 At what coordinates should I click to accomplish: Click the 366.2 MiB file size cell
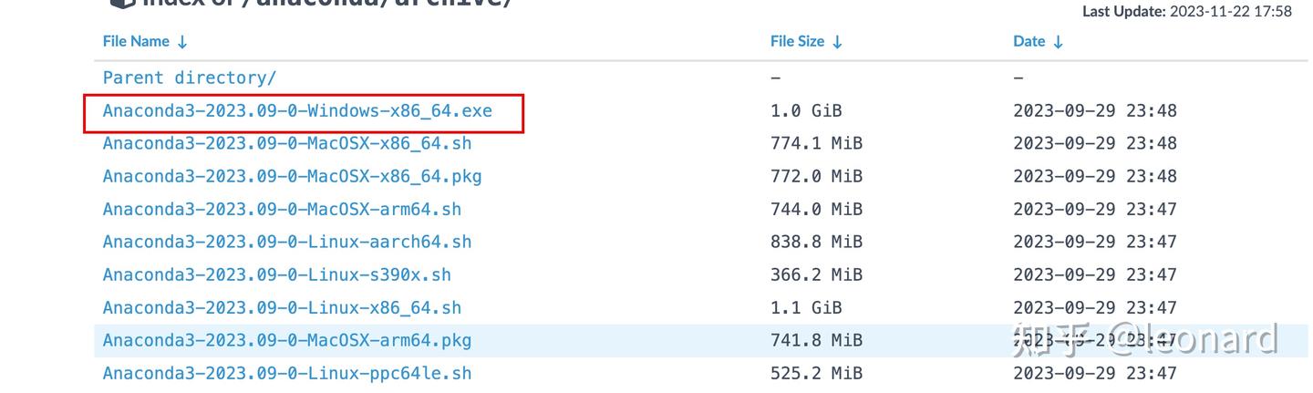tap(816, 274)
